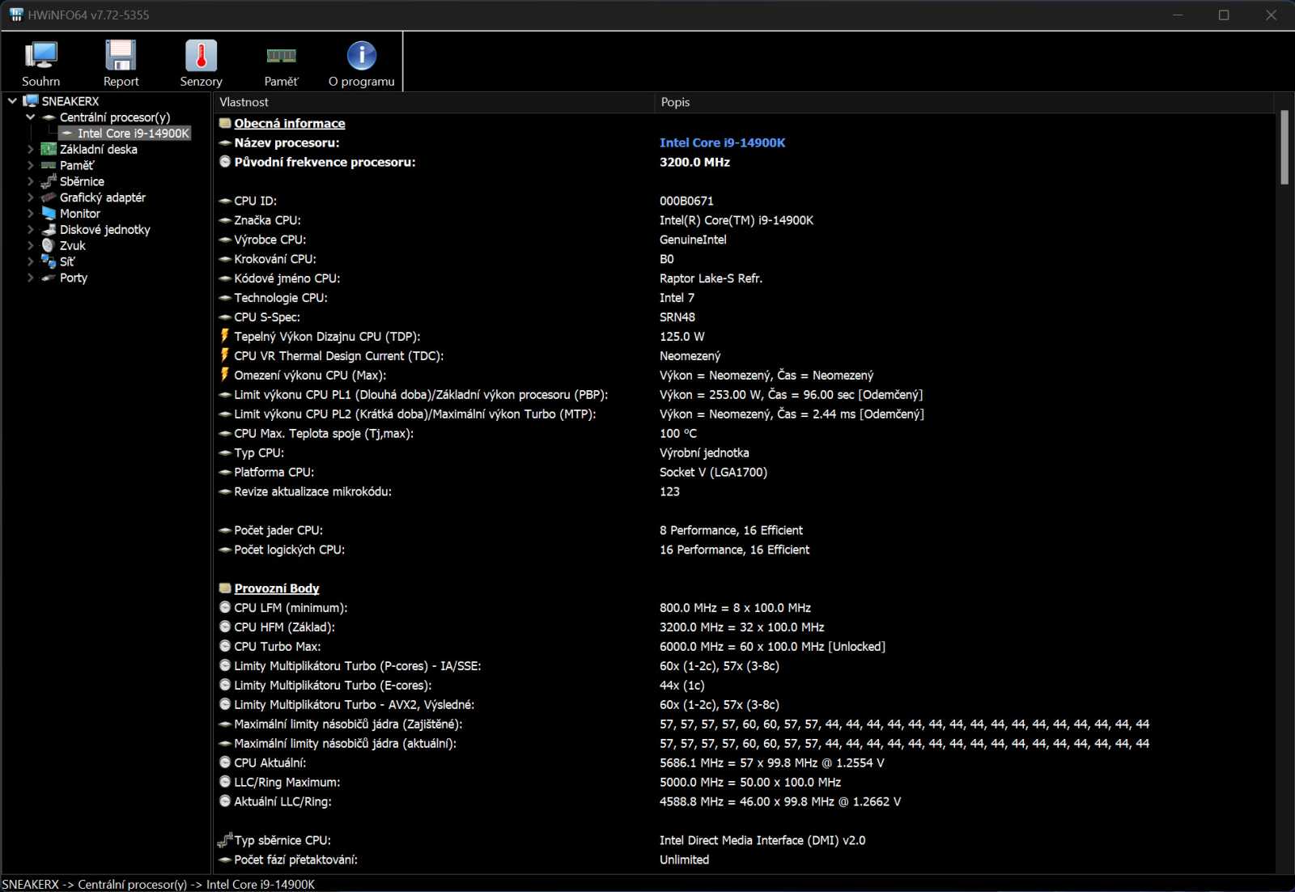Click the HWiNFO64 title bar app icon

(x=16, y=15)
